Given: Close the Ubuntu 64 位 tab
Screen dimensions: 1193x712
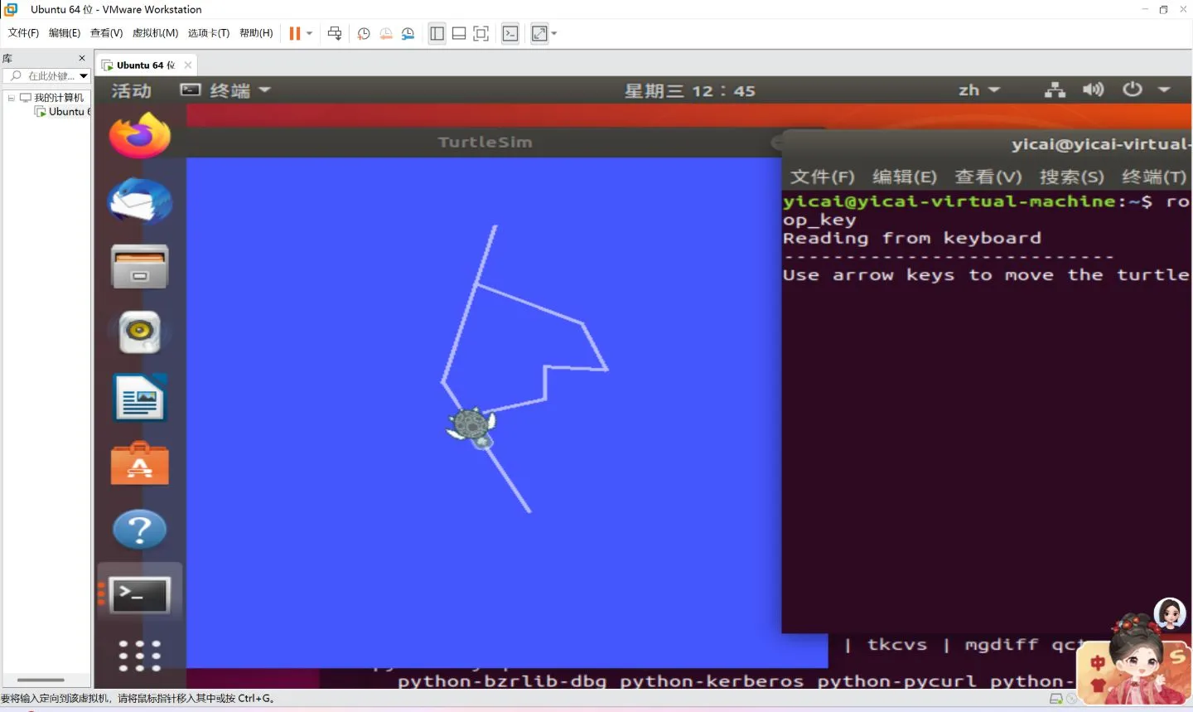Looking at the screenshot, I should tap(188, 65).
